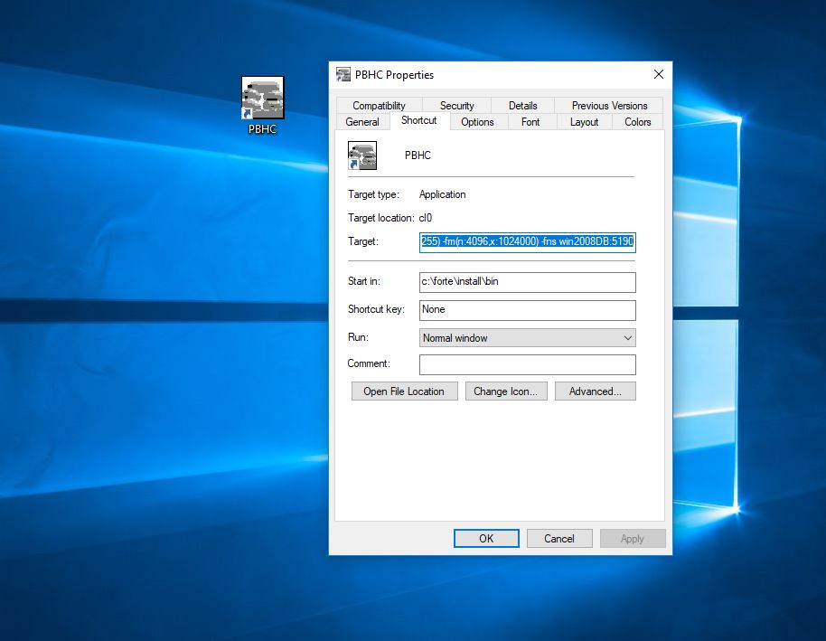Open the Security tab
This screenshot has height=641, width=826.
pos(456,106)
